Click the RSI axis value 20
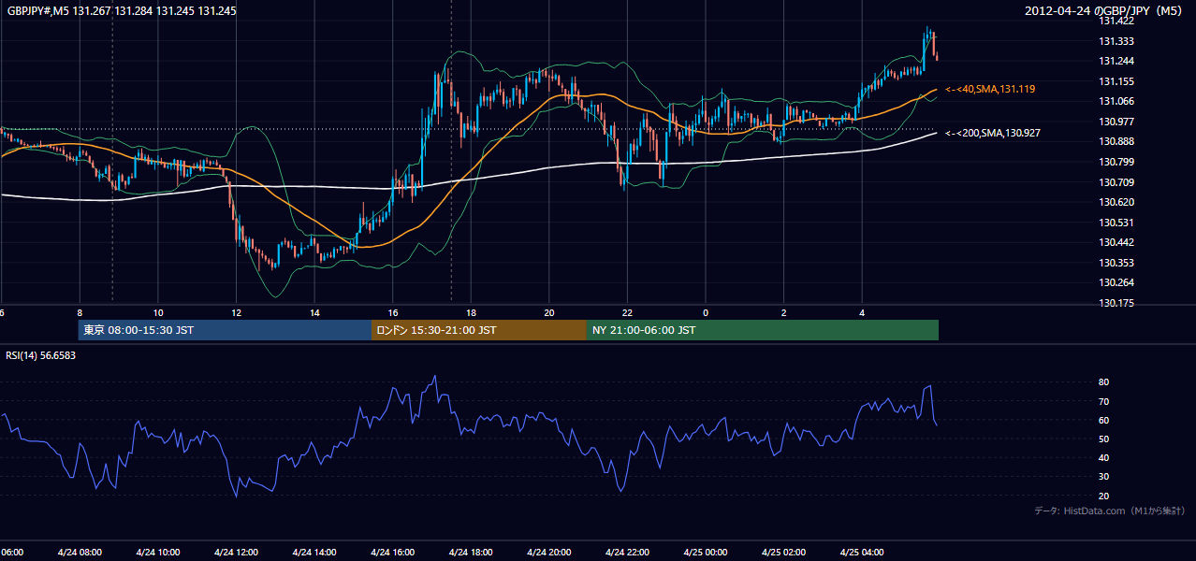1196x561 pixels. (x=1103, y=496)
